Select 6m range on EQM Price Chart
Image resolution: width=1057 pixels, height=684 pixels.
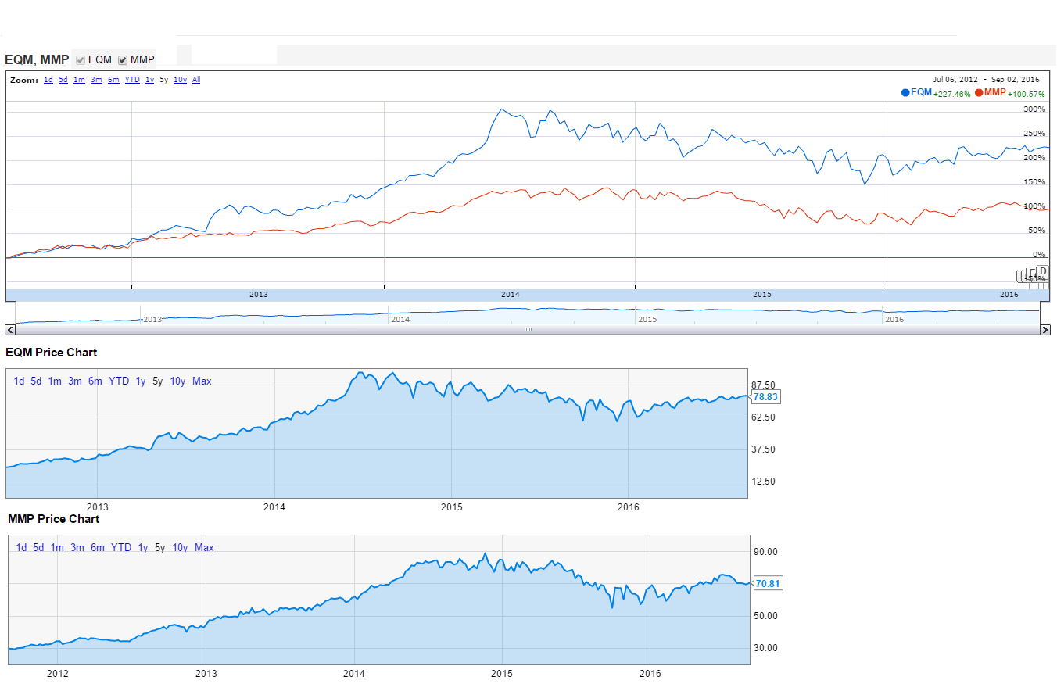[95, 381]
